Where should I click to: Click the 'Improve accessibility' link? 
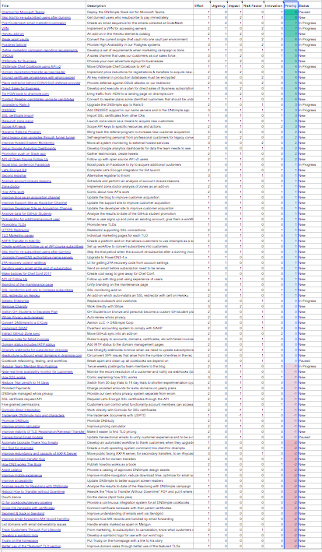(19, 480)
